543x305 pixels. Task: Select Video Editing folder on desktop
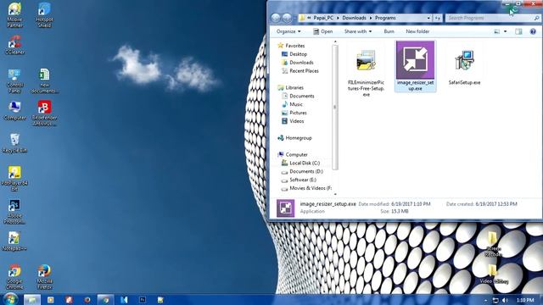tap(494, 274)
